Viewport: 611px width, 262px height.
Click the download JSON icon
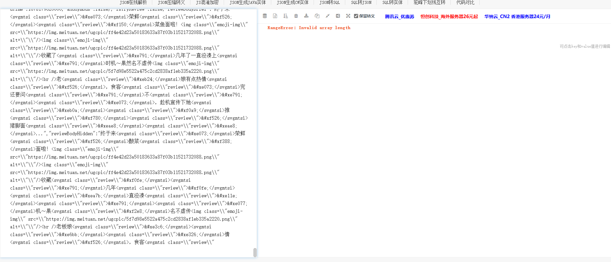(306, 16)
